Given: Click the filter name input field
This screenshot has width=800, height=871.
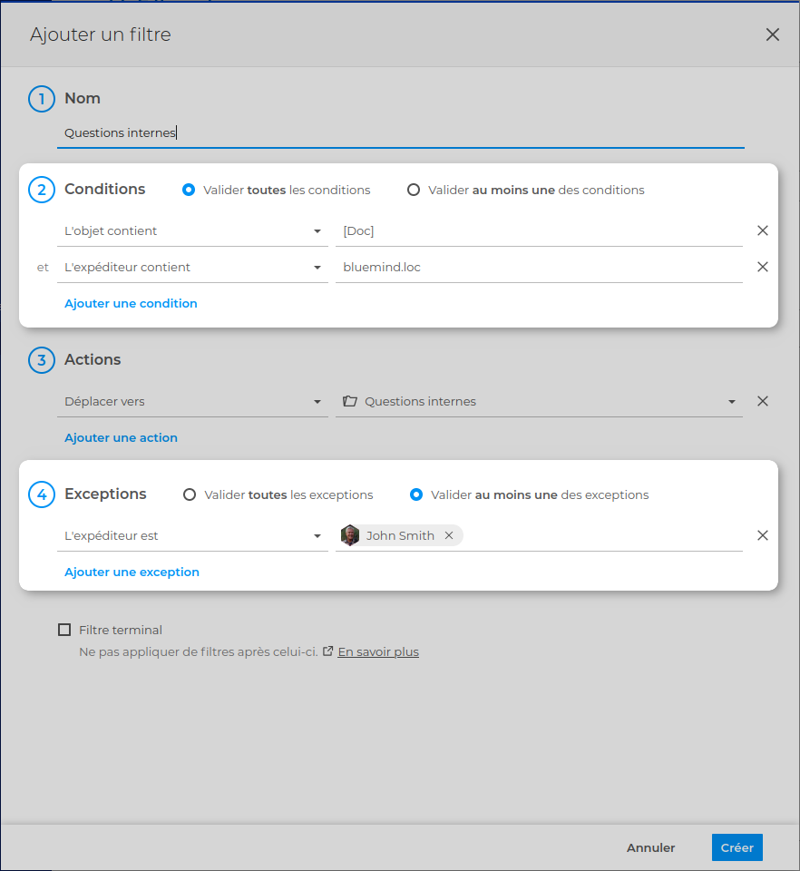Looking at the screenshot, I should pos(399,132).
